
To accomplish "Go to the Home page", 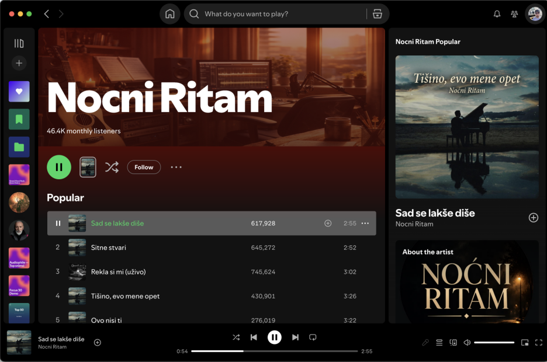I will (170, 14).
